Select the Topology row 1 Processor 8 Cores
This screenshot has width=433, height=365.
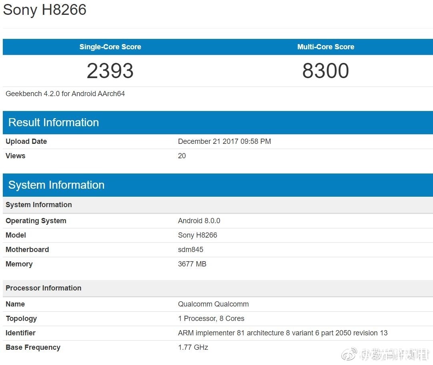[x=211, y=318]
